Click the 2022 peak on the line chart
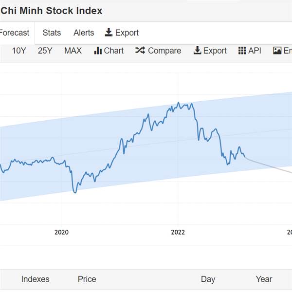This screenshot has height=292, width=292. (179, 103)
